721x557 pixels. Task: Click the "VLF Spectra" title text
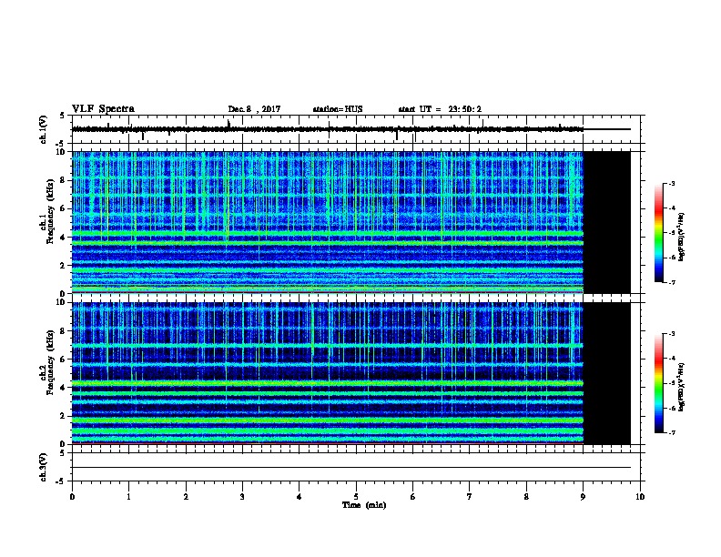point(103,109)
